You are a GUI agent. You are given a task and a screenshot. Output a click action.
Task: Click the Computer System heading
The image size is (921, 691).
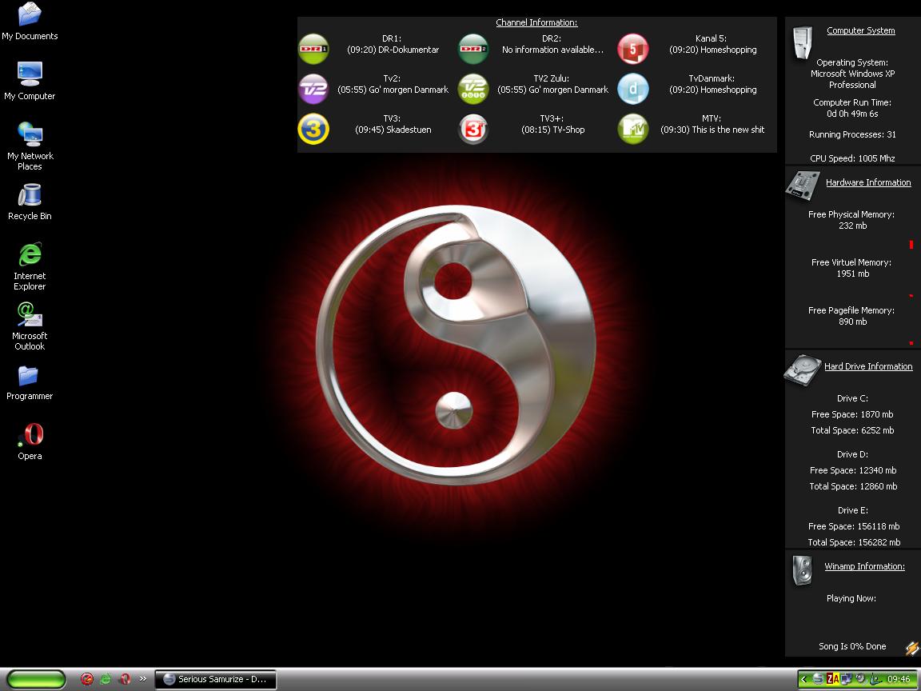click(860, 30)
